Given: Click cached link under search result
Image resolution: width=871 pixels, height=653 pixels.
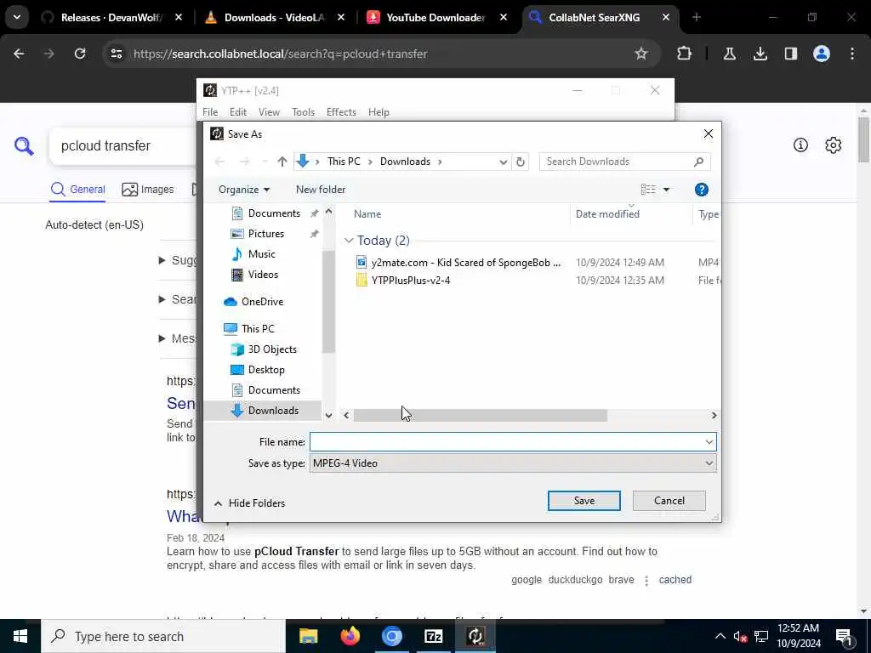Looking at the screenshot, I should pyautogui.click(x=675, y=580).
